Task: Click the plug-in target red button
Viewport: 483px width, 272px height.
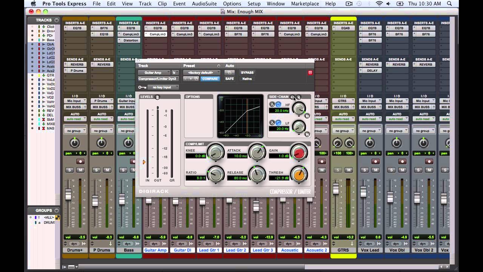Action: pyautogui.click(x=310, y=73)
